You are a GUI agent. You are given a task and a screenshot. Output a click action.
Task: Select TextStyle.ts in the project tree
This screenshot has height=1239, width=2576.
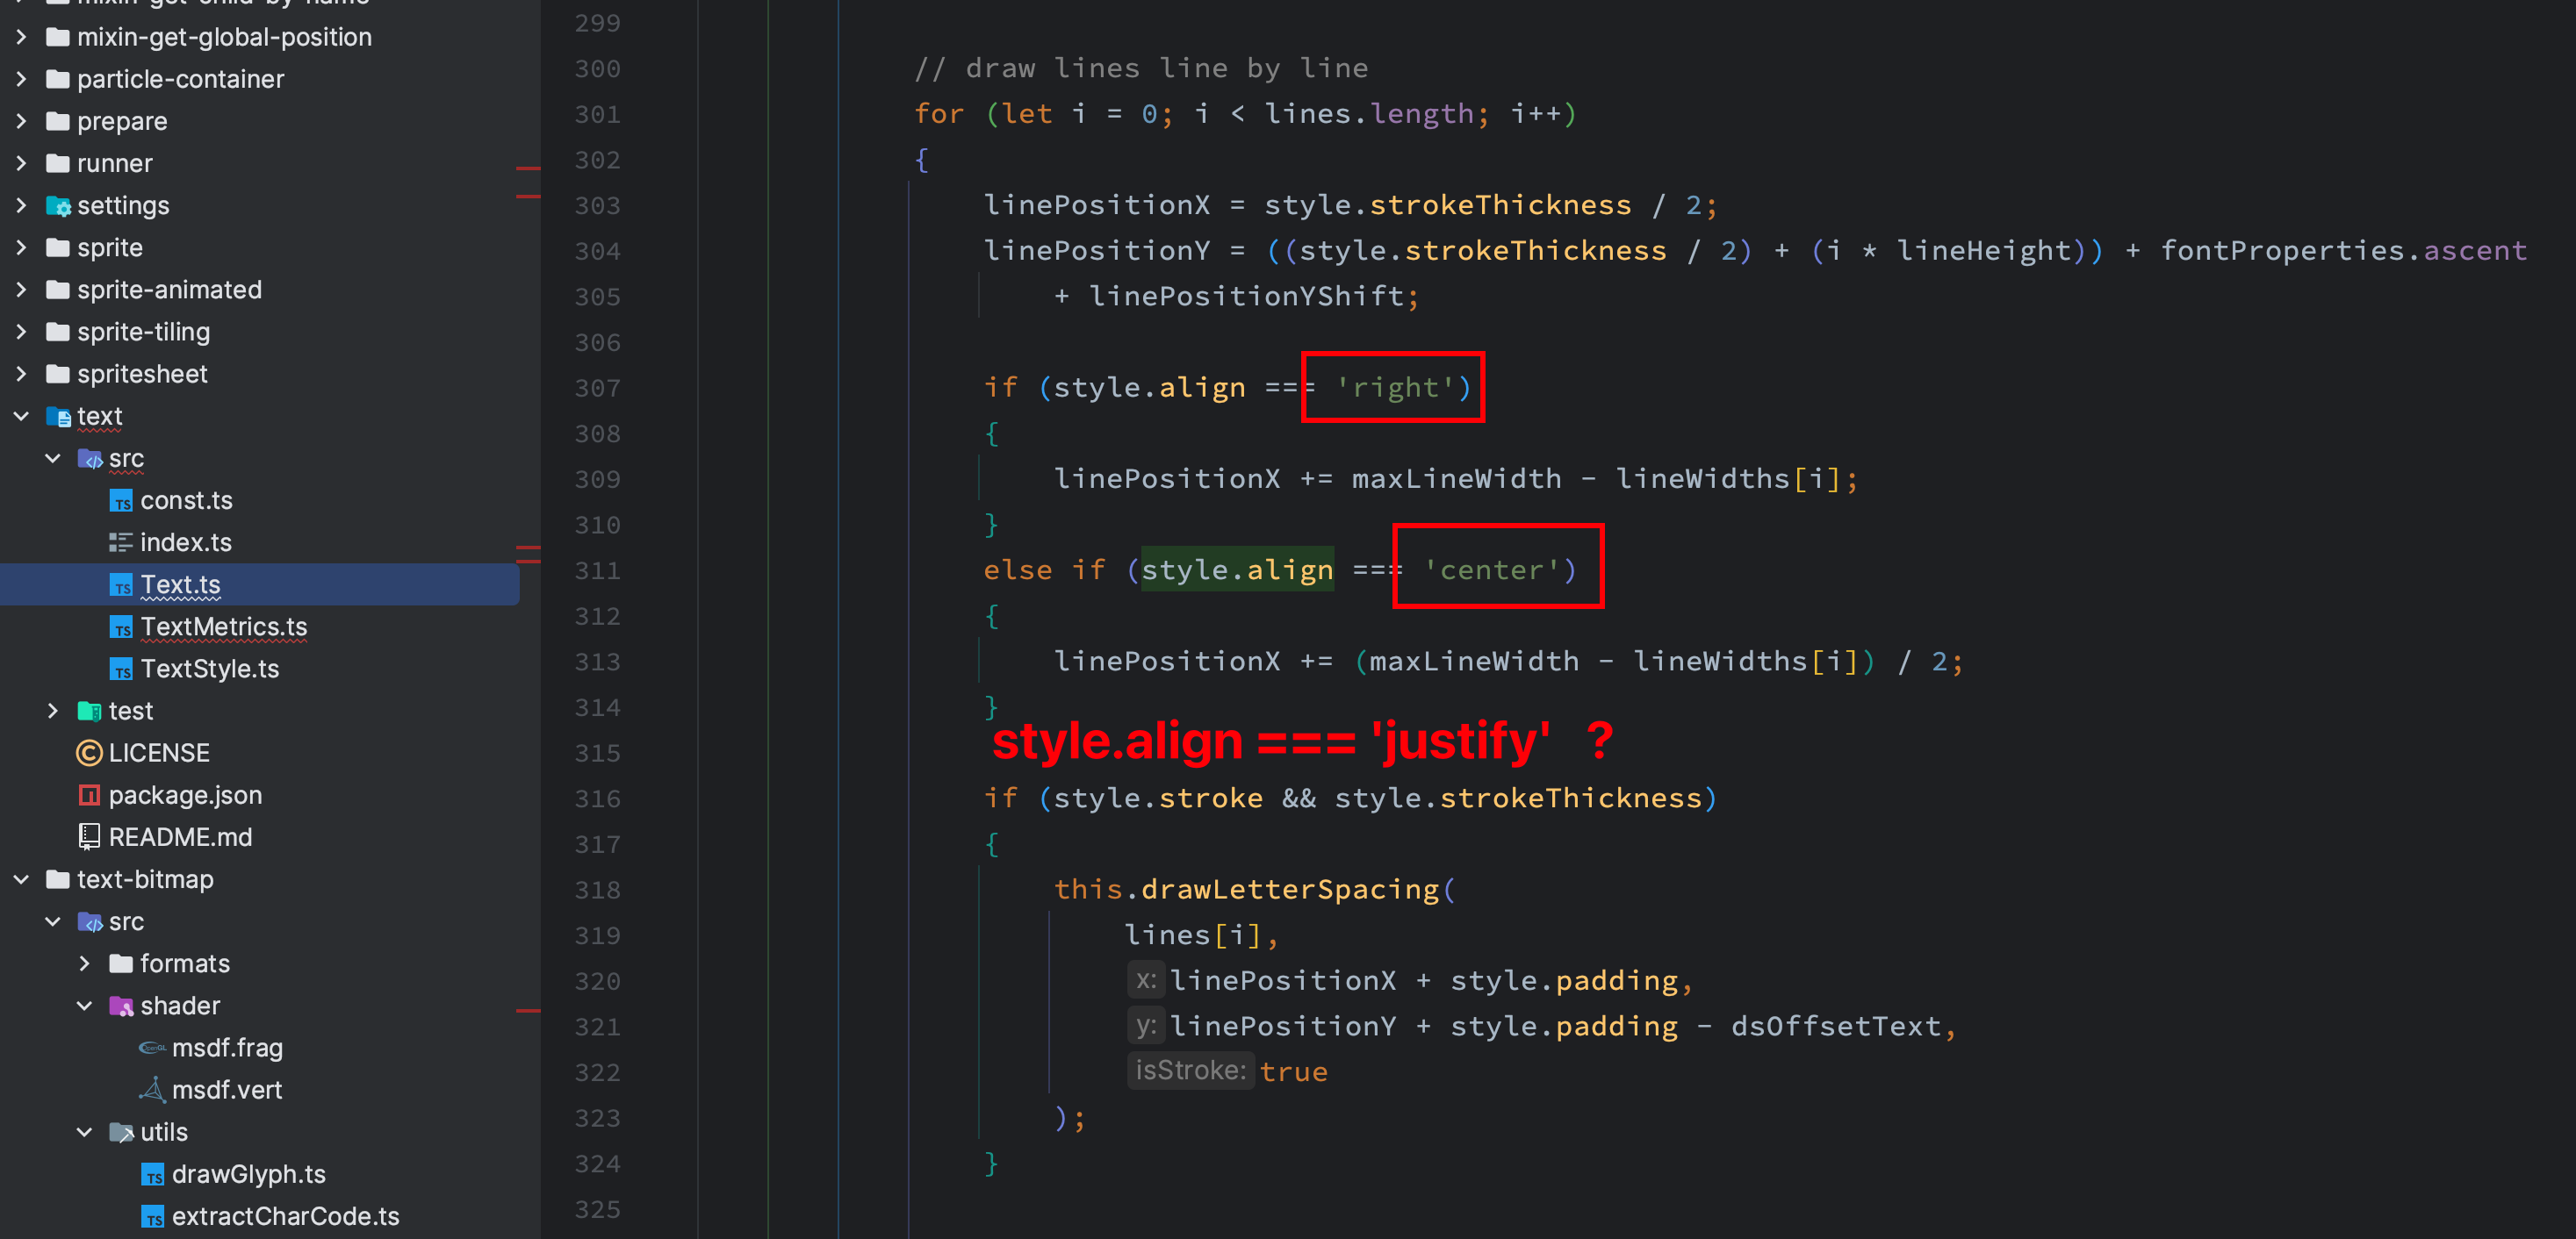210,669
